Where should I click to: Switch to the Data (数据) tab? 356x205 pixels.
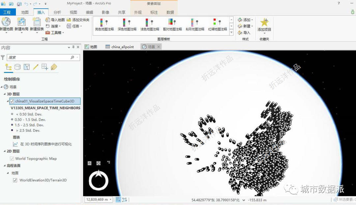[170, 12]
